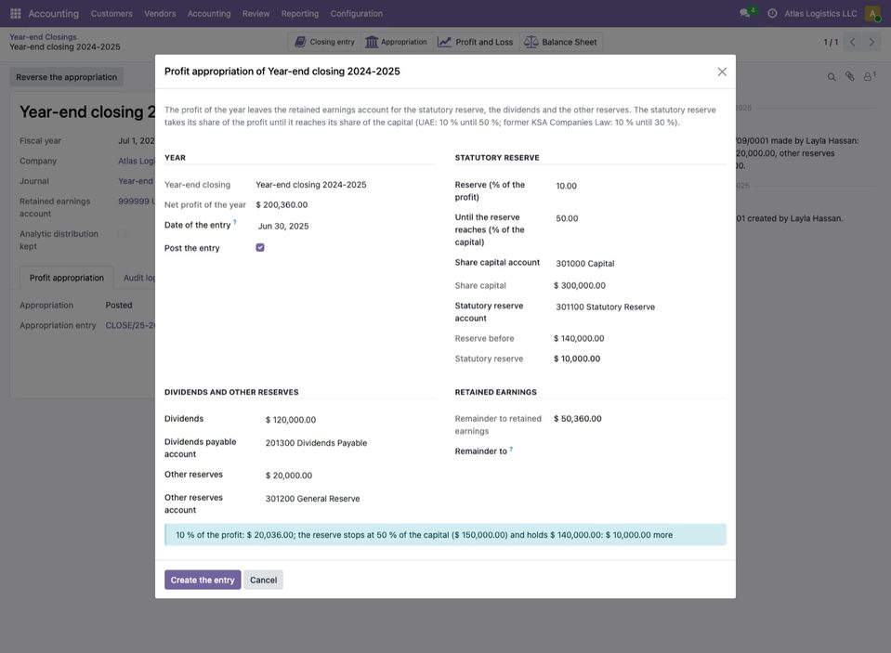The image size is (891, 653).
Task: Click the Create the entry button
Action: point(203,580)
